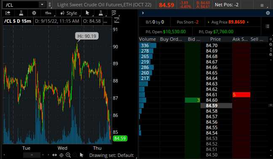The width and height of the screenshot is (273, 159).
Task: Open the patterns flask icon next to pointer
Action: (101, 13)
